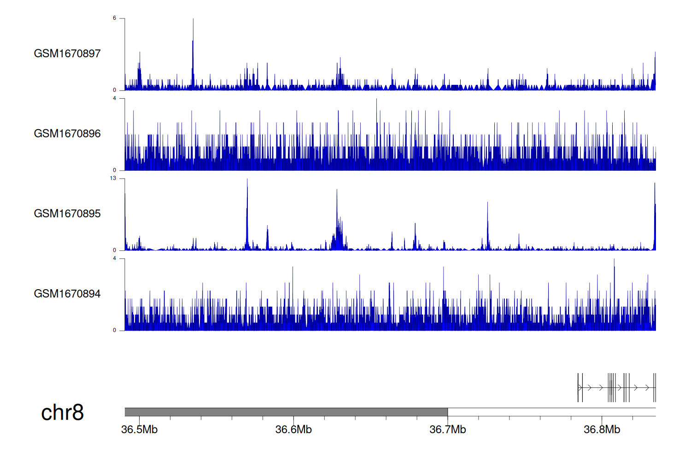691x452 pixels.
Task: Select the GSM1670894 track label
Action: 67,294
